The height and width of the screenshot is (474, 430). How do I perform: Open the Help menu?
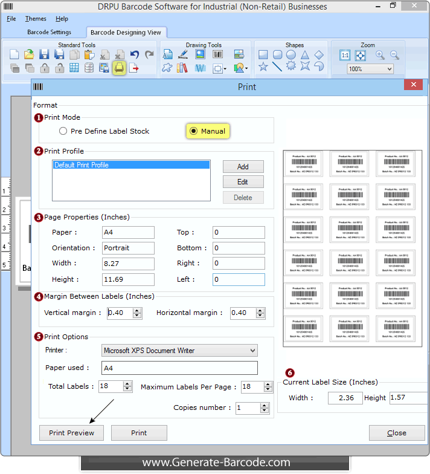tap(62, 19)
